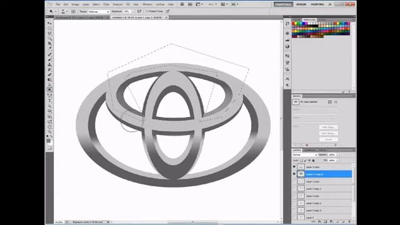The width and height of the screenshot is (400, 225).
Task: Select the Zoom tool
Action: tap(49, 132)
